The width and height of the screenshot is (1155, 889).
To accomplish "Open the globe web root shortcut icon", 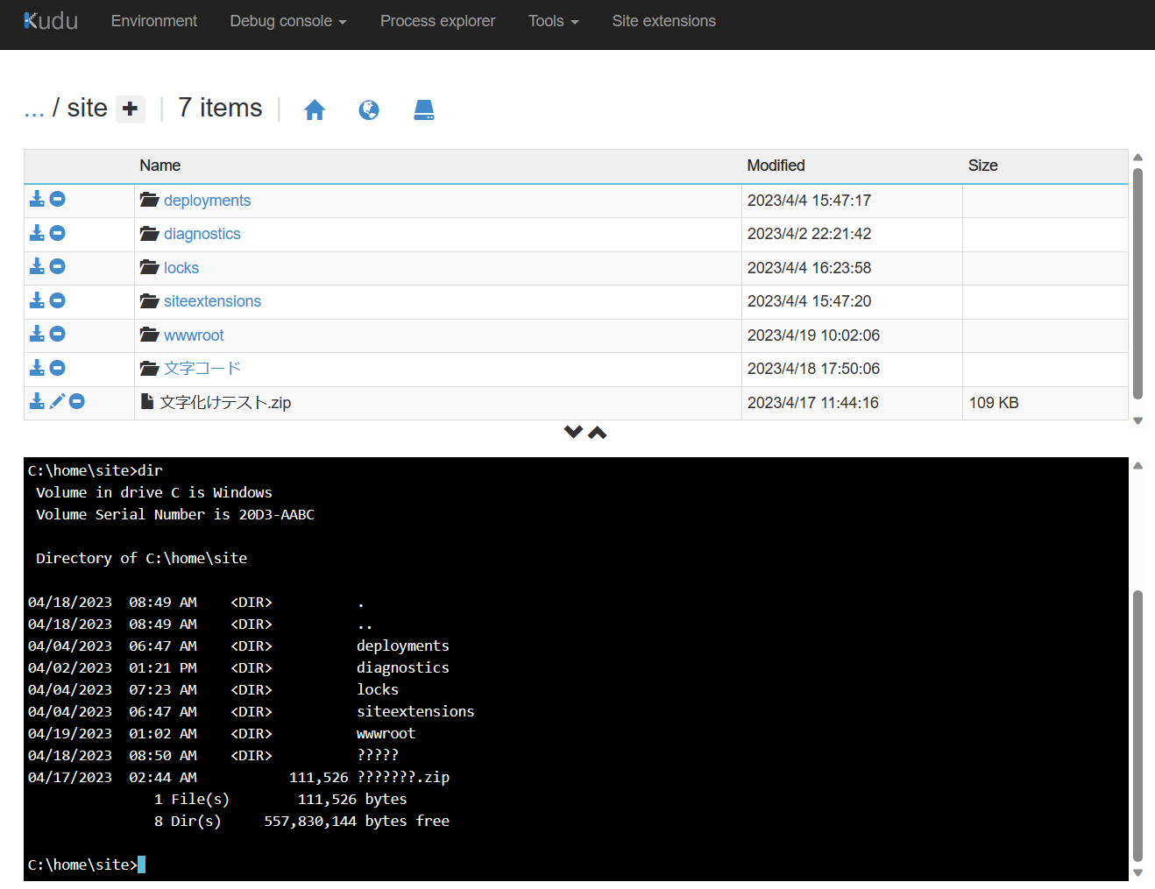I will tap(369, 109).
